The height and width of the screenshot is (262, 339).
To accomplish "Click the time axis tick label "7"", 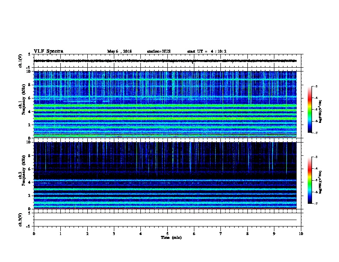I will click(221, 233).
